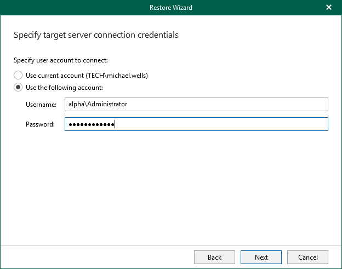Go to the previous step with Back

point(214,257)
